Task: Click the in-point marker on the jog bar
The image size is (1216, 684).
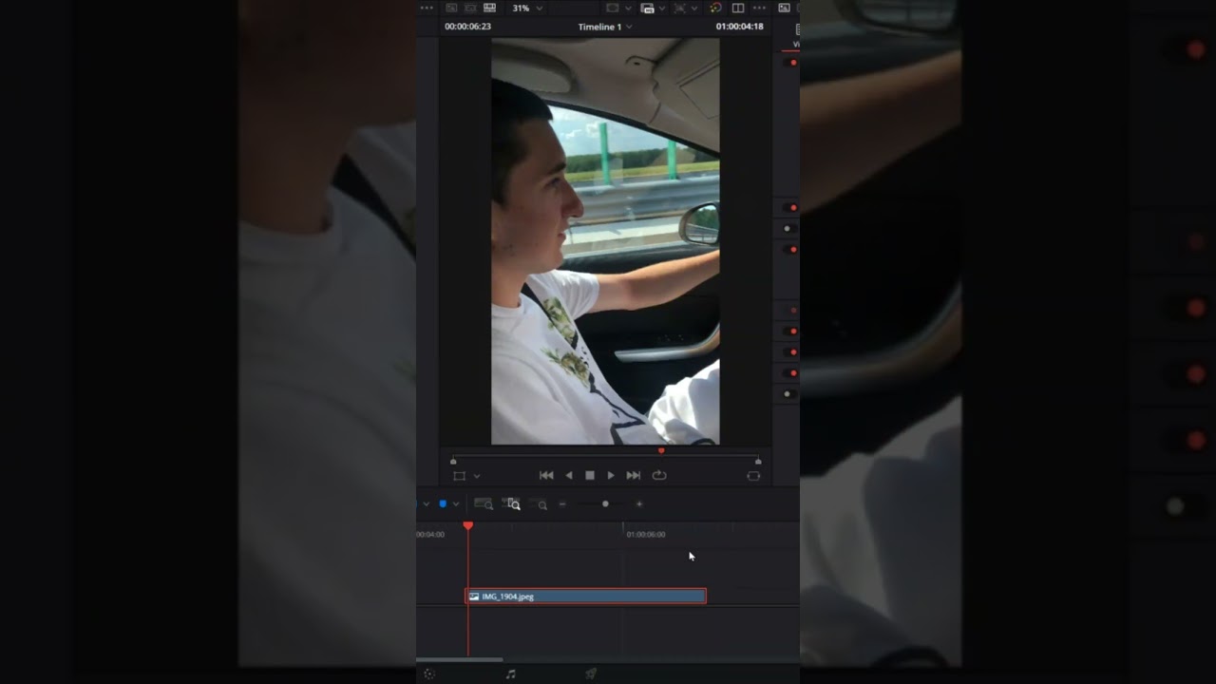Action: [x=453, y=462]
